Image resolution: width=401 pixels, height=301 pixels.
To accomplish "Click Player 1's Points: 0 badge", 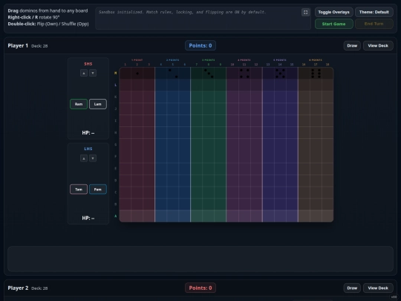I will [200, 45].
